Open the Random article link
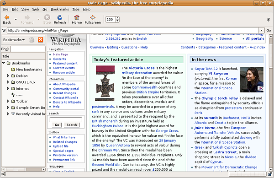Screen dimensions: 274x178 (x=64, y=72)
